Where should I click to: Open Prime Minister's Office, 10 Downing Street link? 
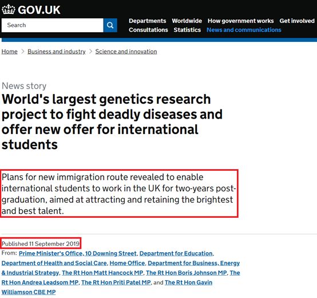point(78,253)
